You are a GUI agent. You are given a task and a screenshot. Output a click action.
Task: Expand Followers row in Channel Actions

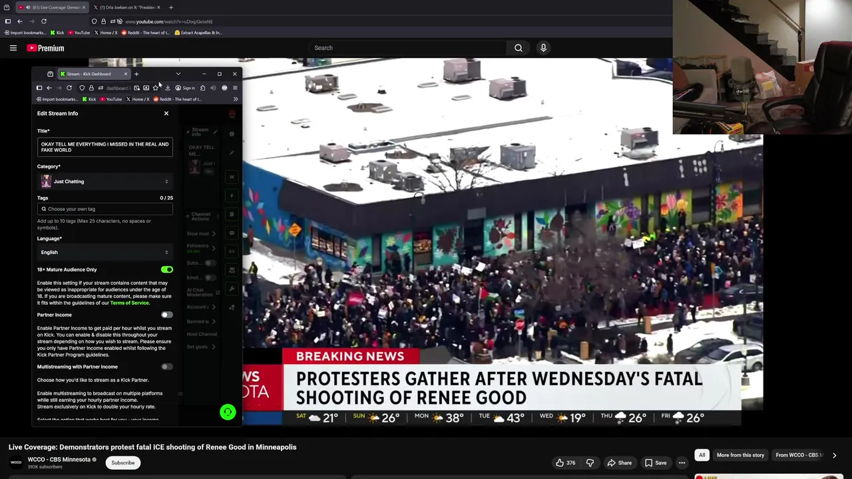click(x=201, y=247)
